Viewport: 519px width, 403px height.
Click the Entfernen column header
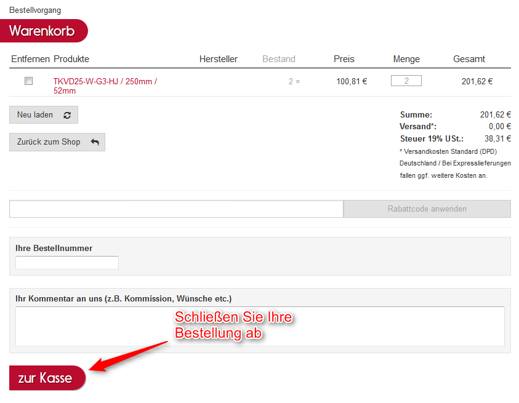click(x=30, y=59)
